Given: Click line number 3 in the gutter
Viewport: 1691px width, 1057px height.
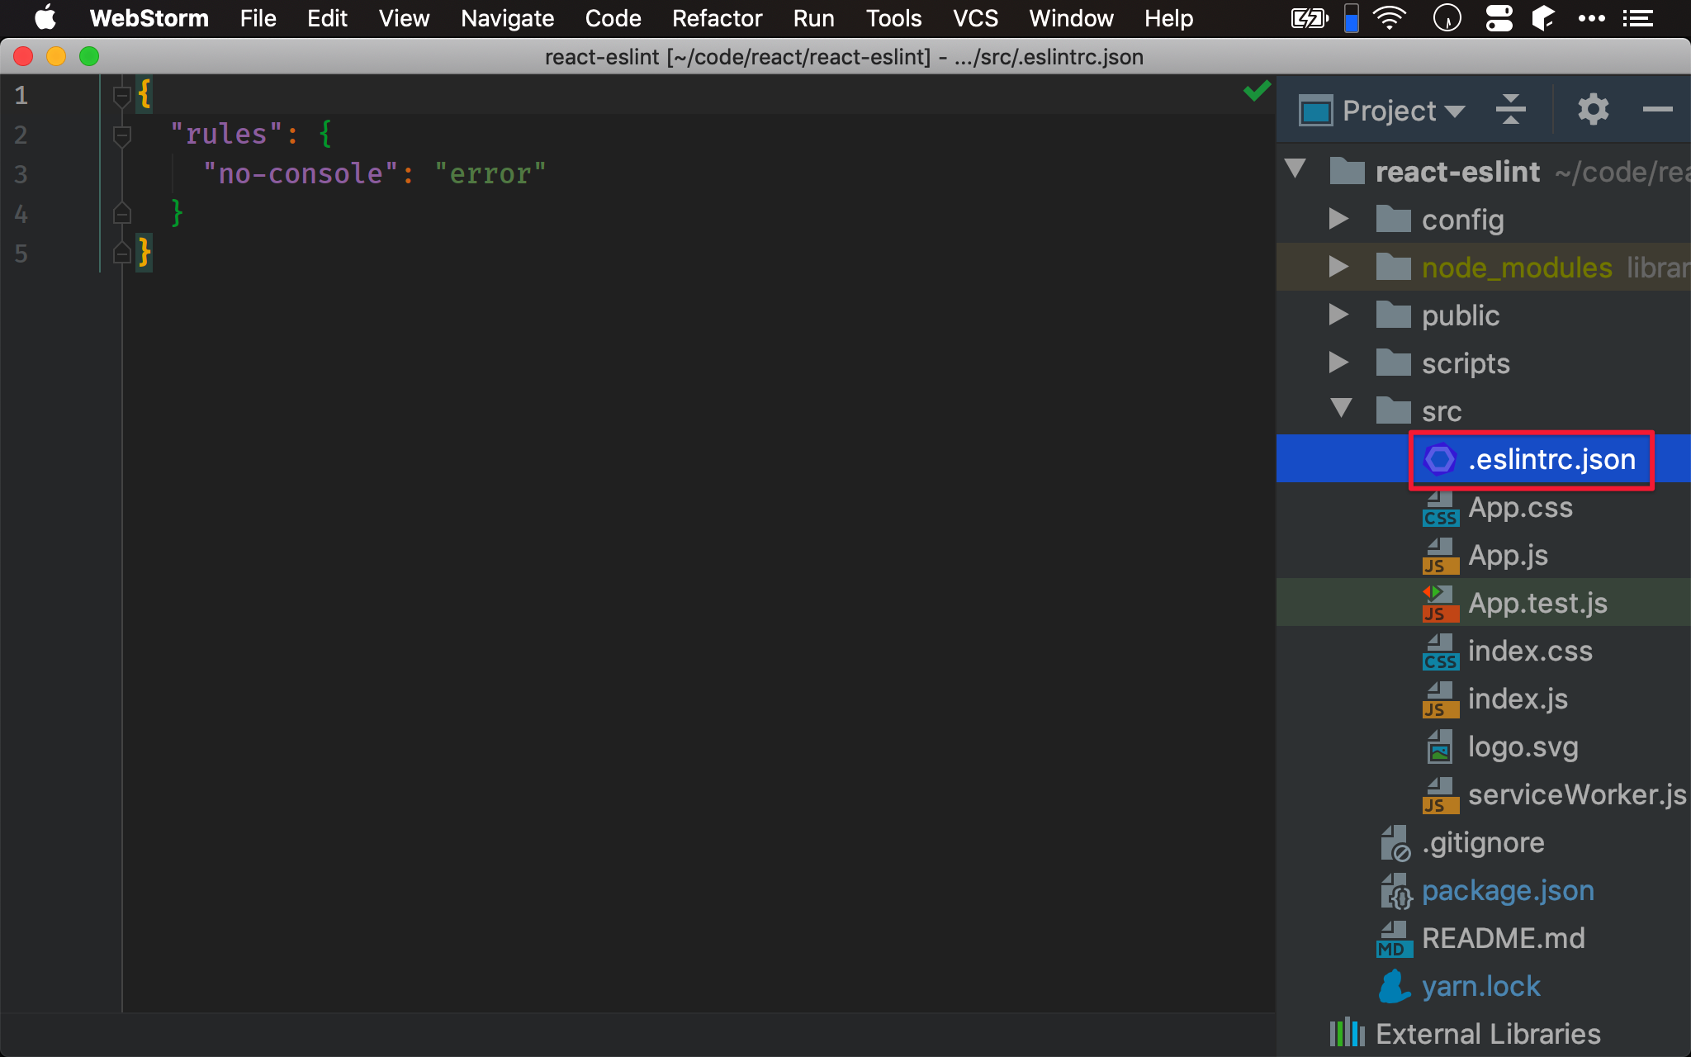Looking at the screenshot, I should coord(21,174).
